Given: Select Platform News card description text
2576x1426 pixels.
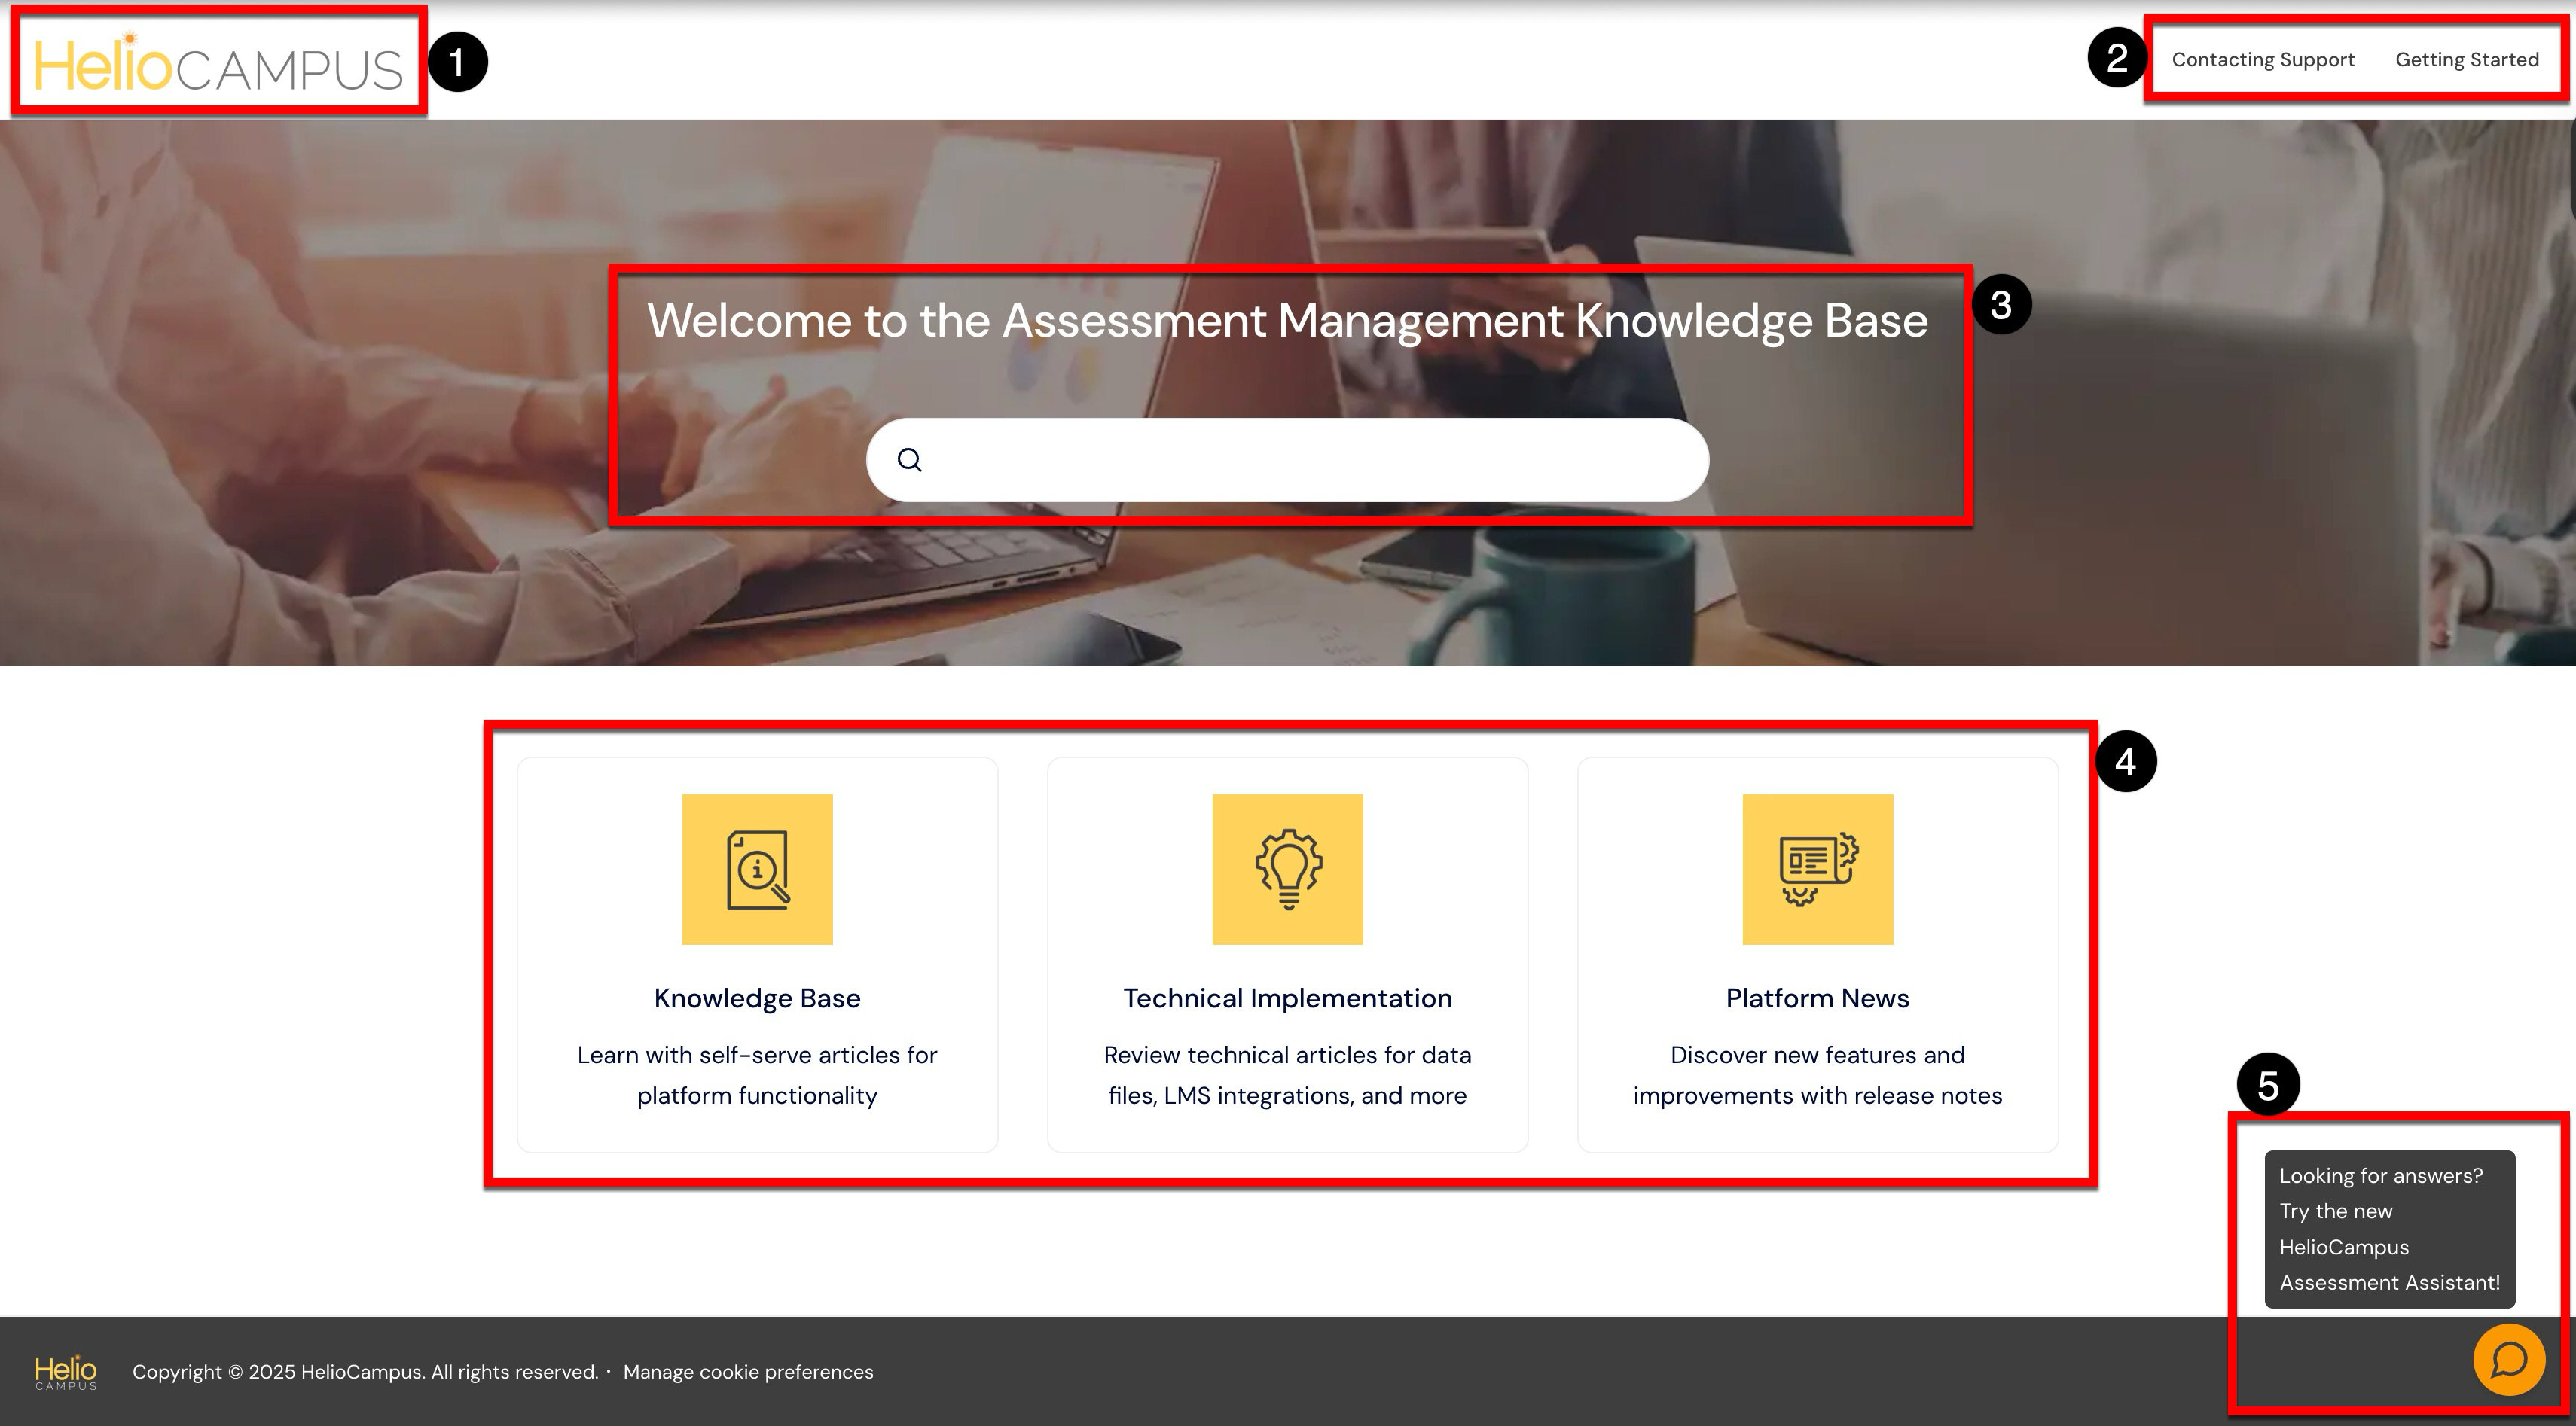Looking at the screenshot, I should click(x=1817, y=1075).
